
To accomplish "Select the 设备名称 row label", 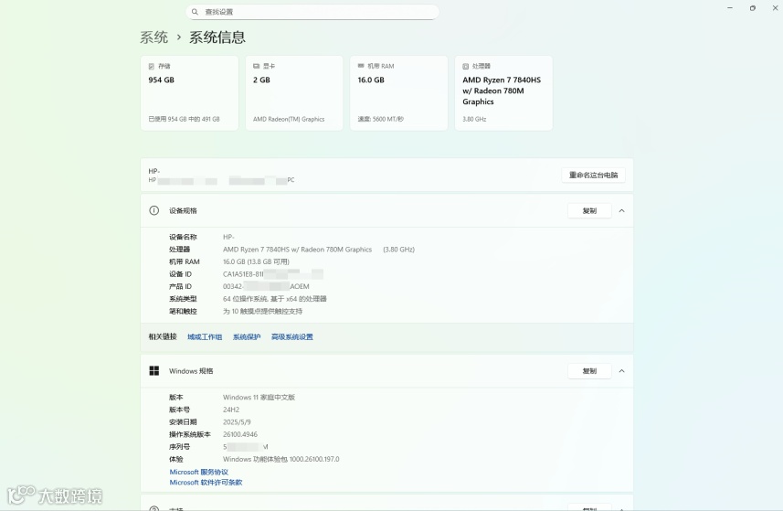I will [183, 237].
